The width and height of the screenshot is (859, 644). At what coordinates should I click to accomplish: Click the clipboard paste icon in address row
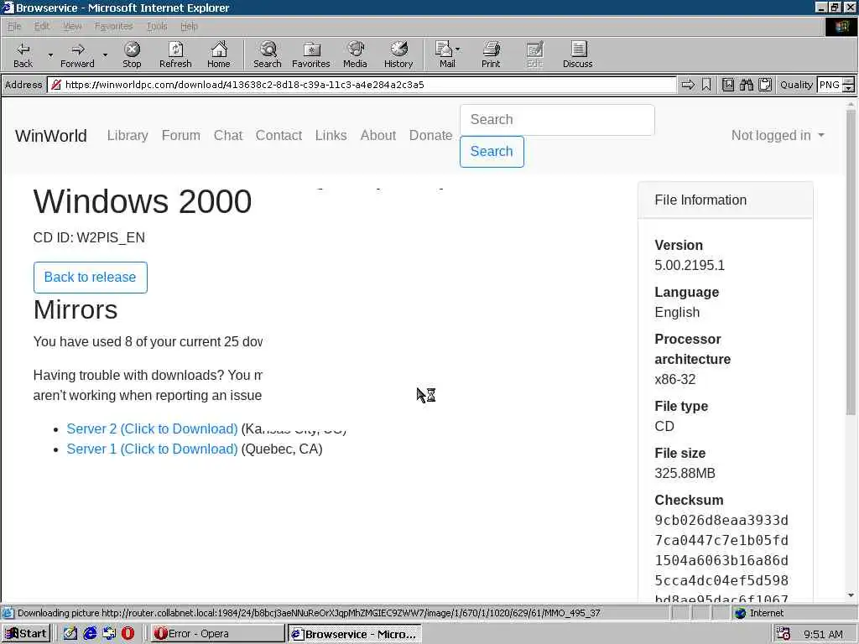[x=765, y=85]
